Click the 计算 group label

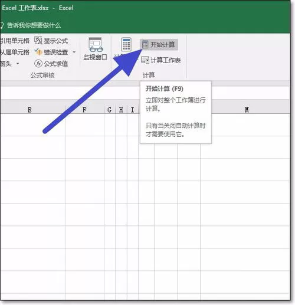149,75
